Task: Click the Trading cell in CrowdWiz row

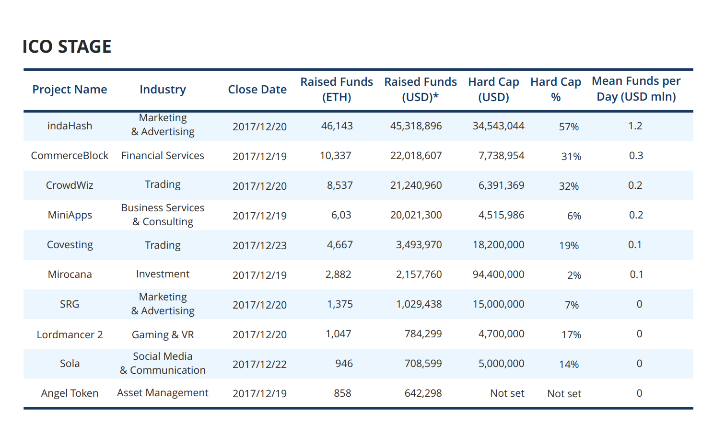Action: pyautogui.click(x=163, y=184)
